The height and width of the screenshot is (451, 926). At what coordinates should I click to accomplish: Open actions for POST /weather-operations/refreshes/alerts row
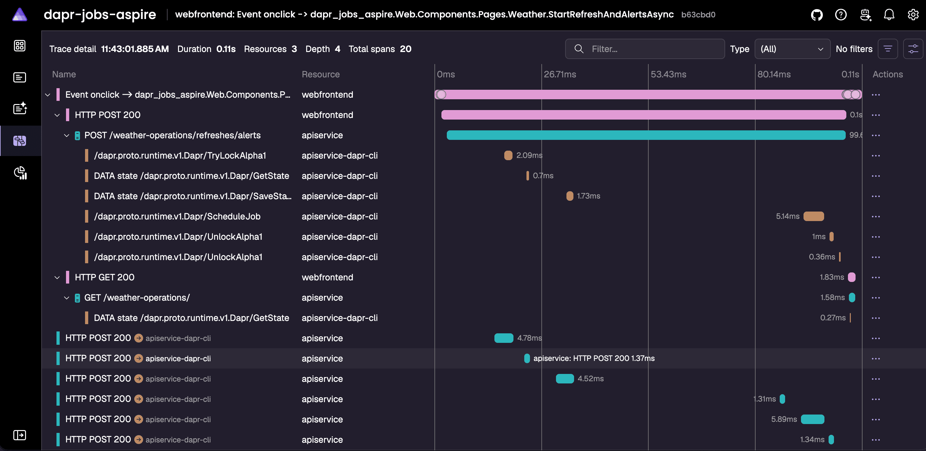coord(876,135)
